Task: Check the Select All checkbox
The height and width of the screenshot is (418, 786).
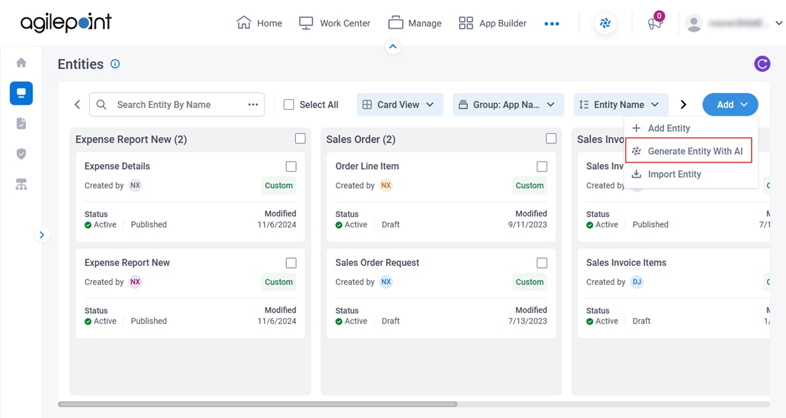Action: (x=289, y=105)
